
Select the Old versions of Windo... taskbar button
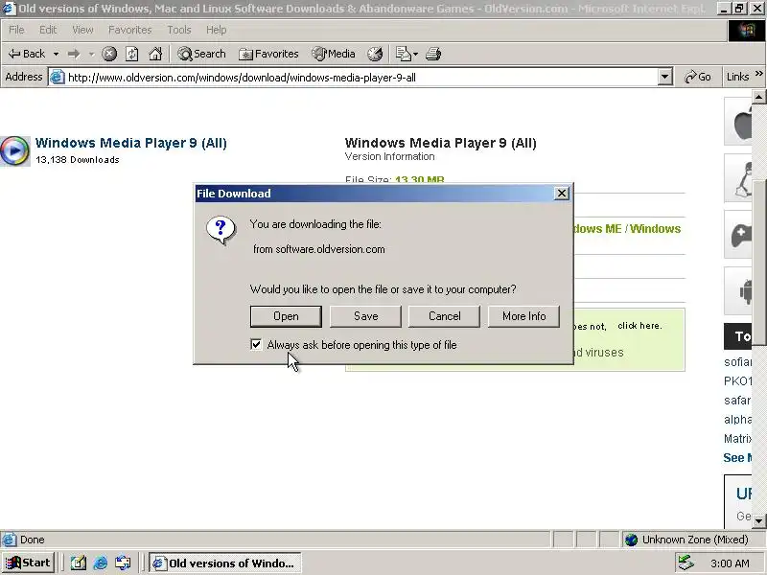(x=225, y=563)
